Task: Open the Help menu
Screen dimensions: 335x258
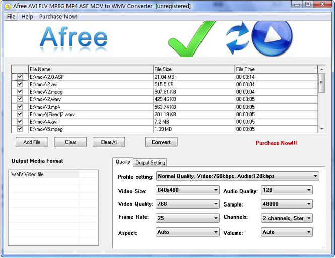Action: tap(27, 17)
